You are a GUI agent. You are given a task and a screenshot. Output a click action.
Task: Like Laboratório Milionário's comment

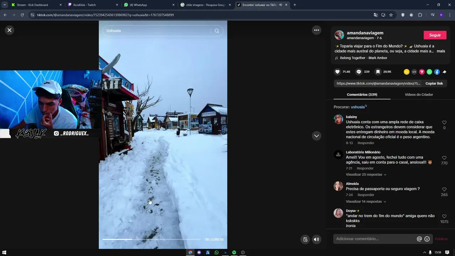(444, 158)
